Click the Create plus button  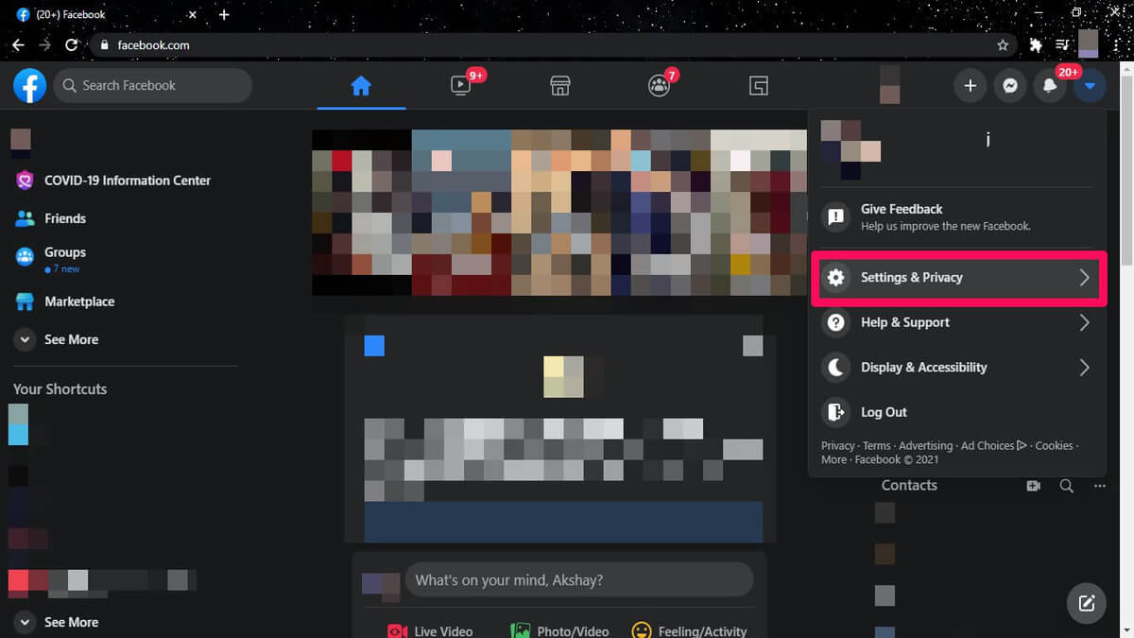970,86
